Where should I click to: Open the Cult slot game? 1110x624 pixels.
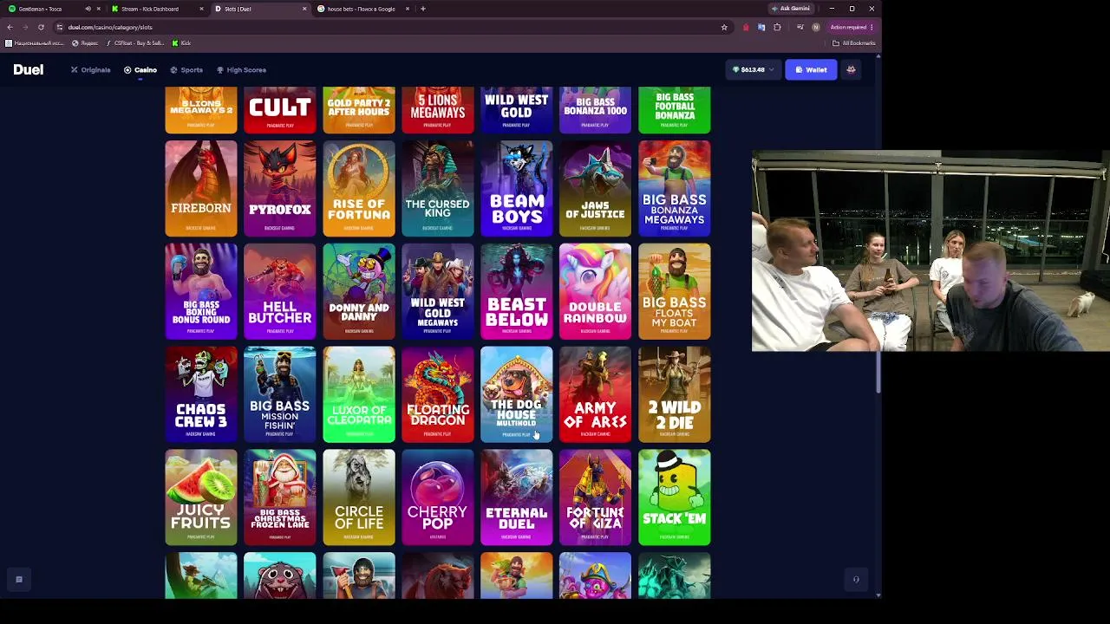coord(280,110)
